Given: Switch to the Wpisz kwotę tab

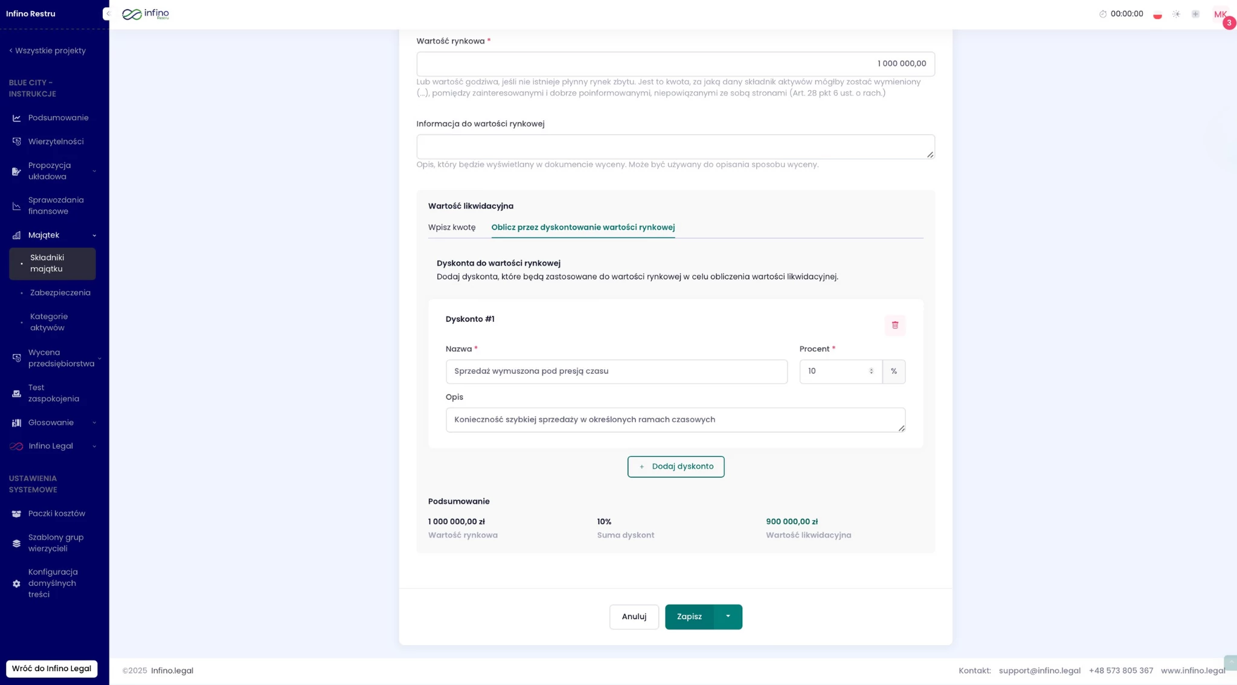Looking at the screenshot, I should [x=452, y=228].
